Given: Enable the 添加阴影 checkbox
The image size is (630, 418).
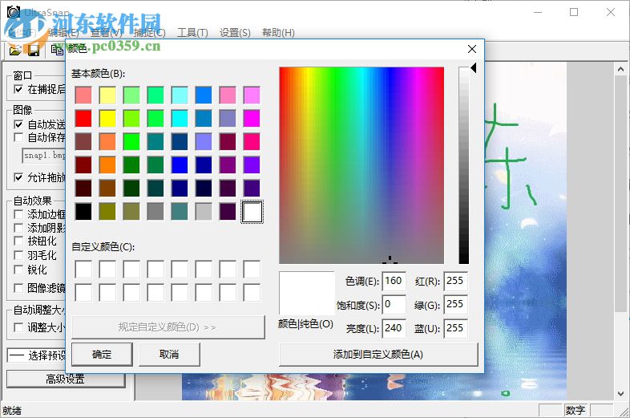Looking at the screenshot, I should (x=18, y=228).
